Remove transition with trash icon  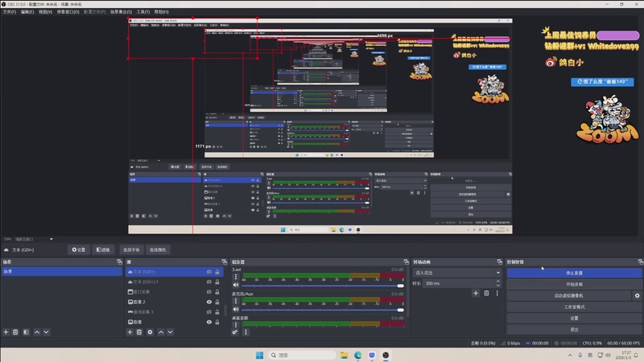(x=486, y=293)
